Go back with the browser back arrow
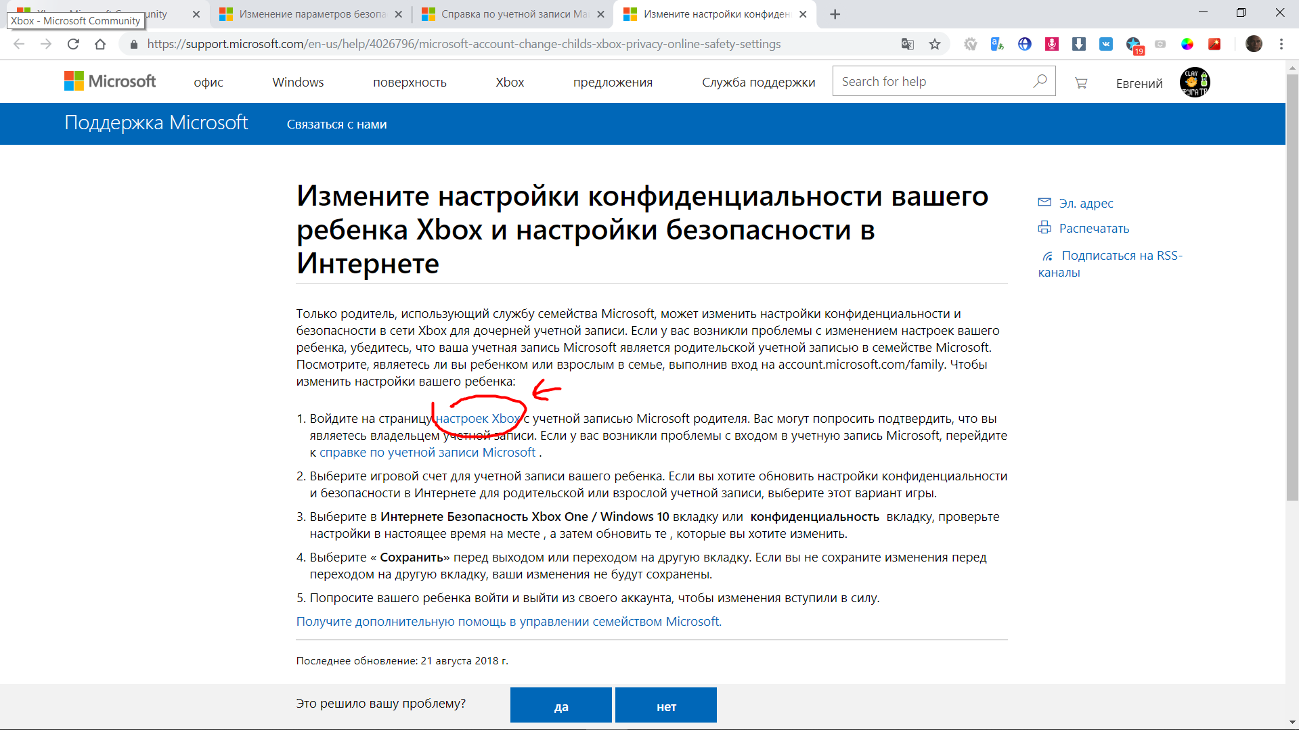 tap(19, 44)
